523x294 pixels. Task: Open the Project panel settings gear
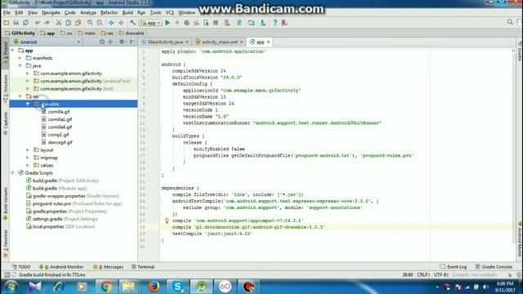point(122,42)
